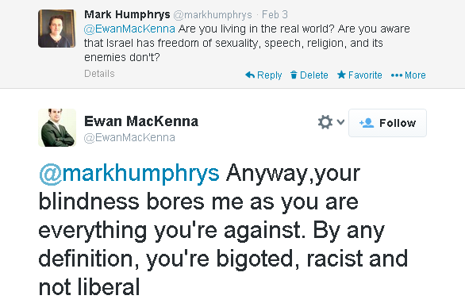
Task: Open the Ewan MacKenna name heading
Action: click(x=141, y=121)
